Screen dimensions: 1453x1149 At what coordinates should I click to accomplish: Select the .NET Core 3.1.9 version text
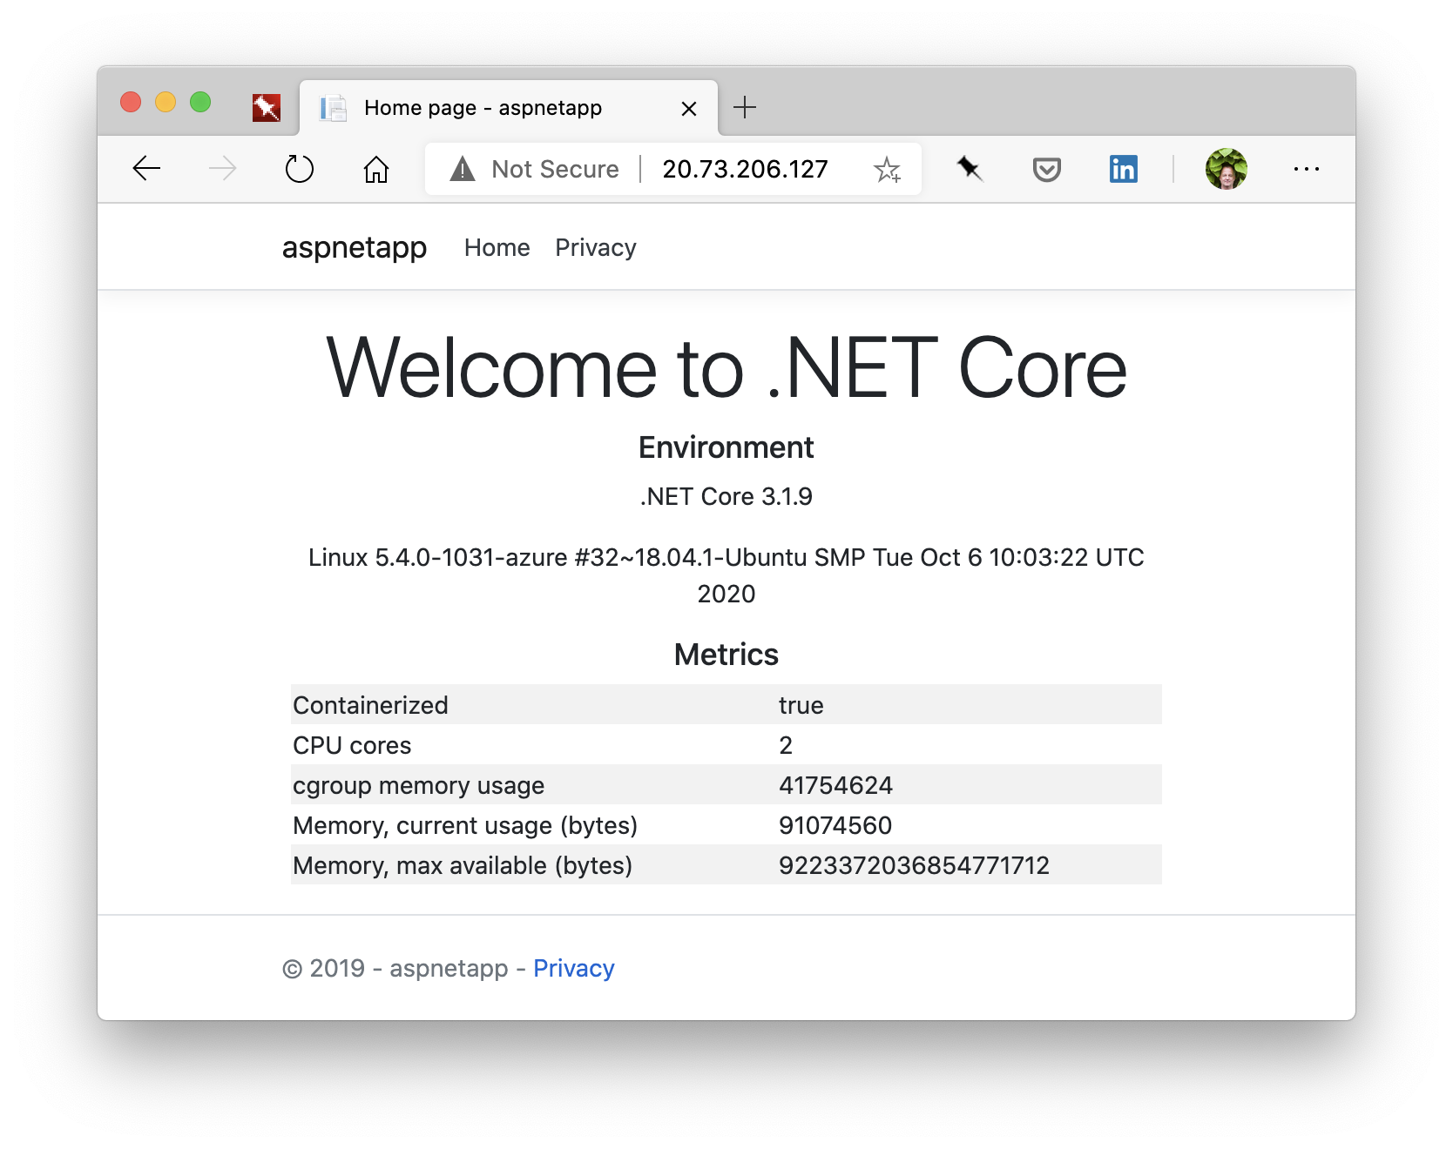[x=726, y=496]
